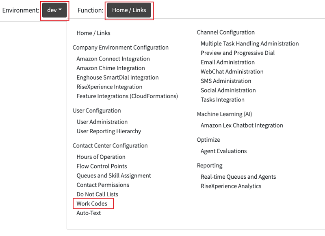The width and height of the screenshot is (325, 236).
Task: Open Do Not Call Lists
Action: (97, 194)
